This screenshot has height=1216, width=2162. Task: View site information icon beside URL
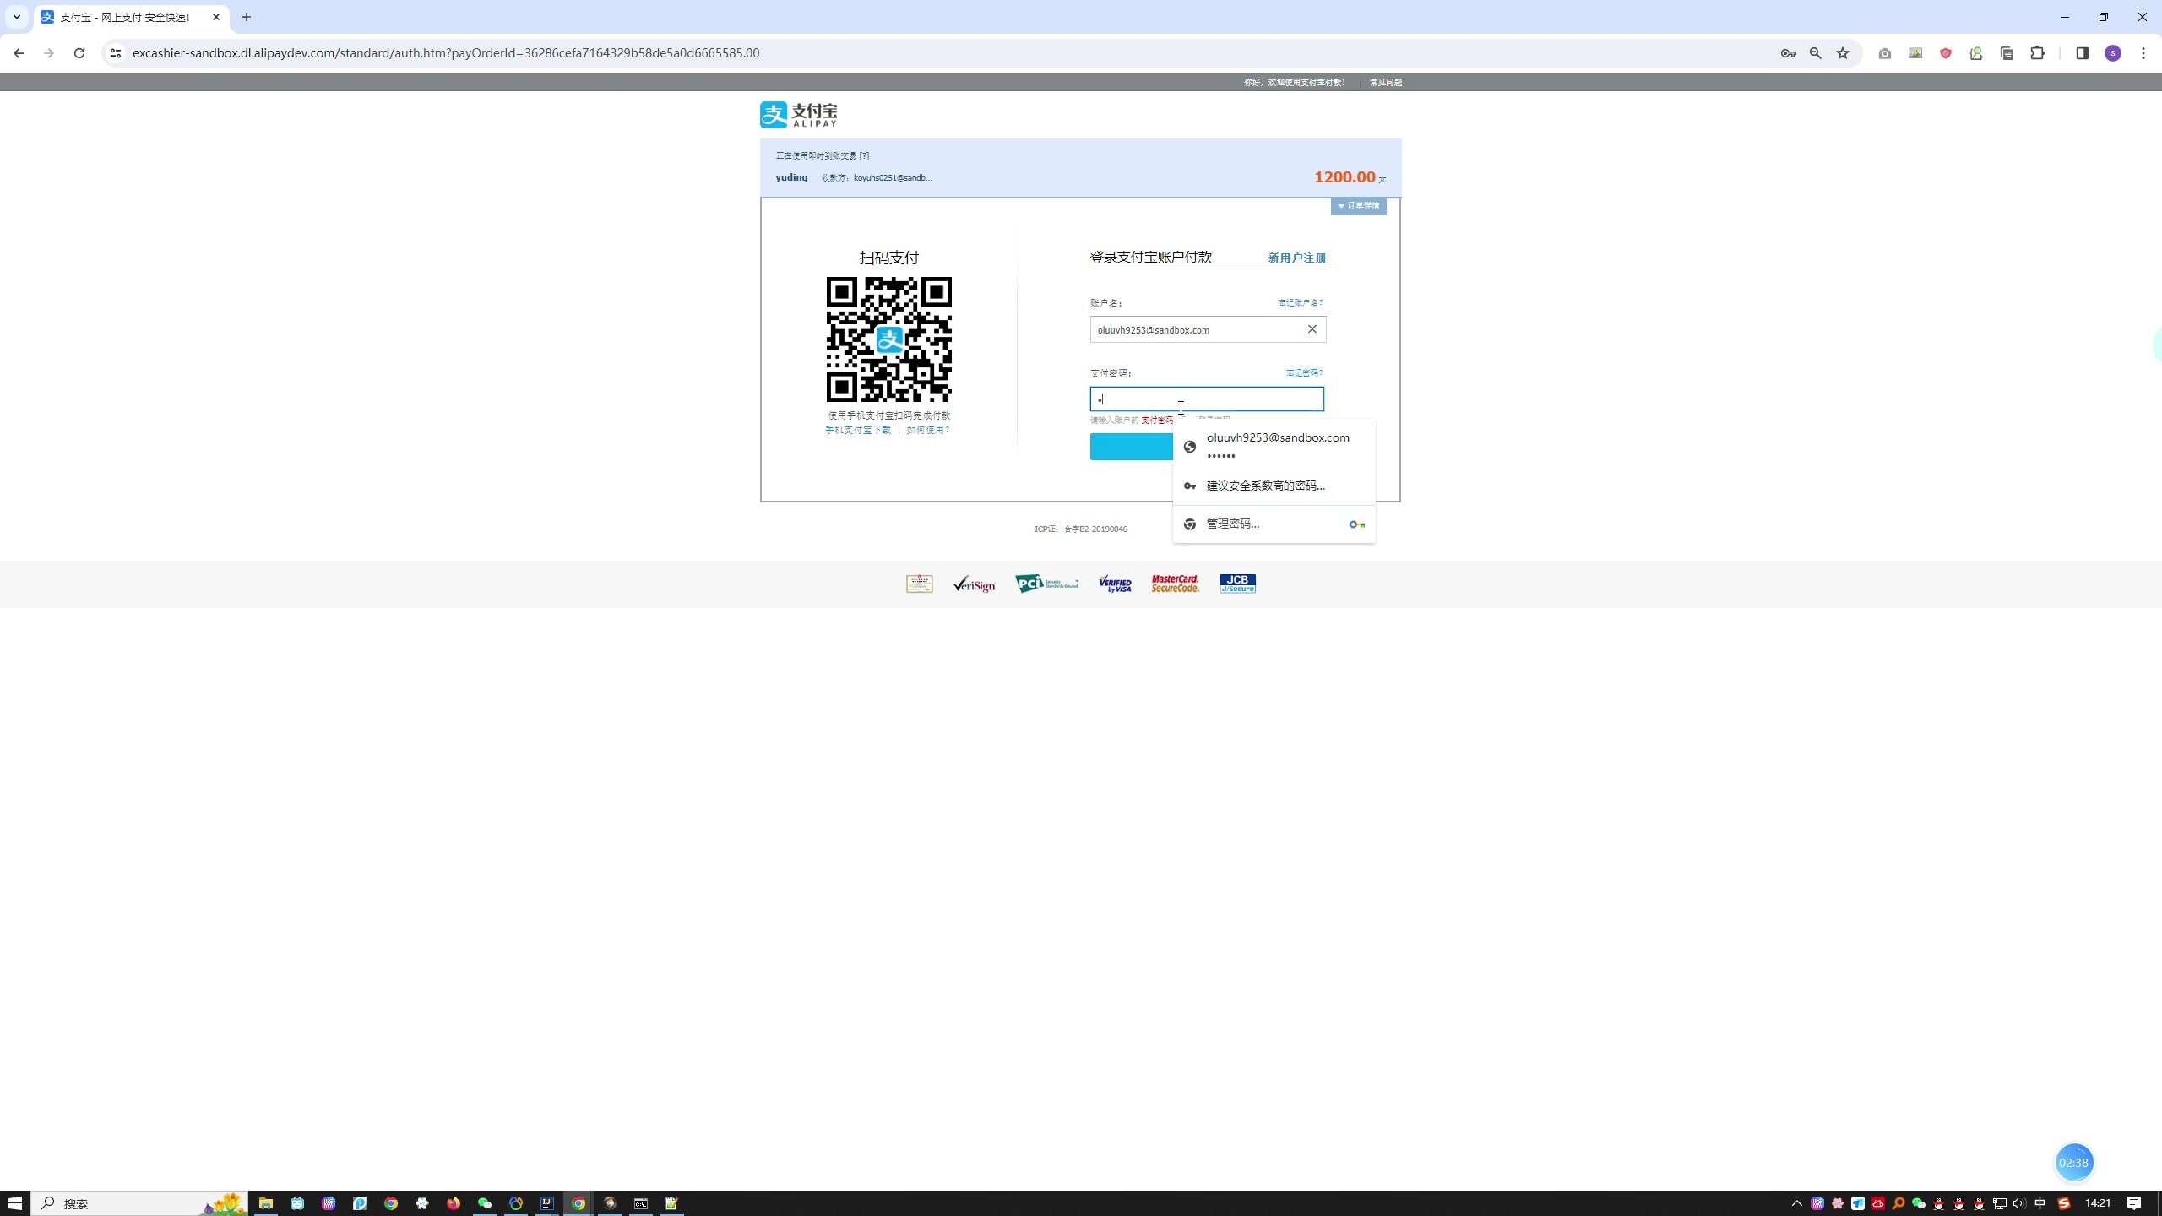[x=116, y=53]
